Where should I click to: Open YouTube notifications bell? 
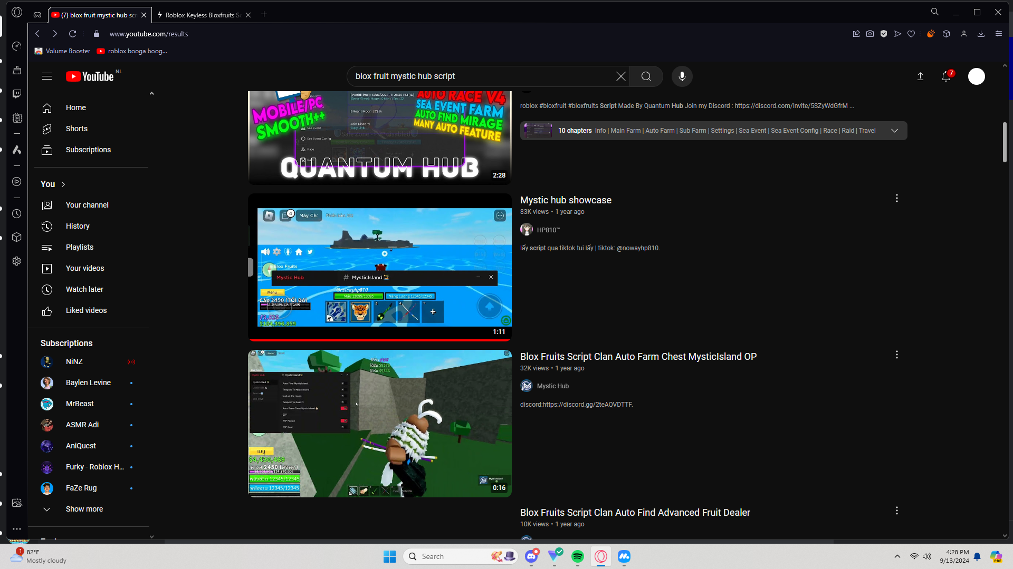tap(946, 77)
